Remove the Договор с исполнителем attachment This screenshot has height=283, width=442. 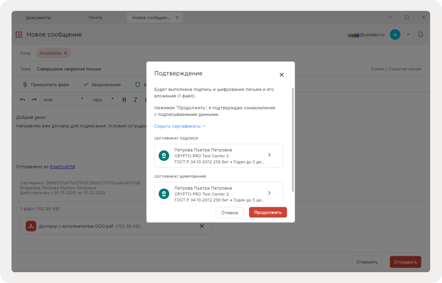point(202,226)
